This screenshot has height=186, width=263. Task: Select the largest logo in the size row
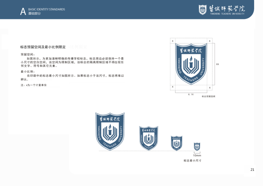click(x=110, y=130)
